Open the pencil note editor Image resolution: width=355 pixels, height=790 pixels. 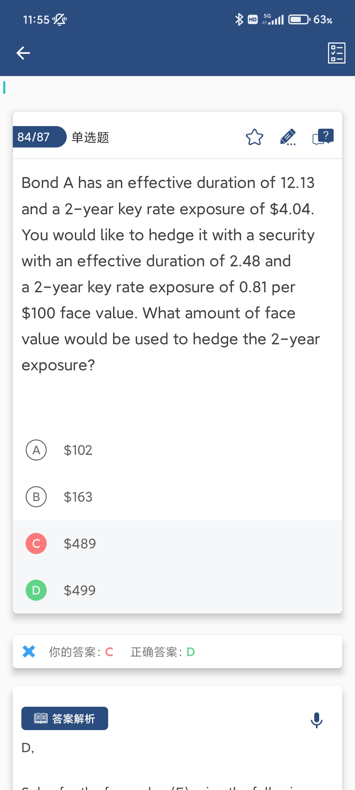[x=288, y=137]
